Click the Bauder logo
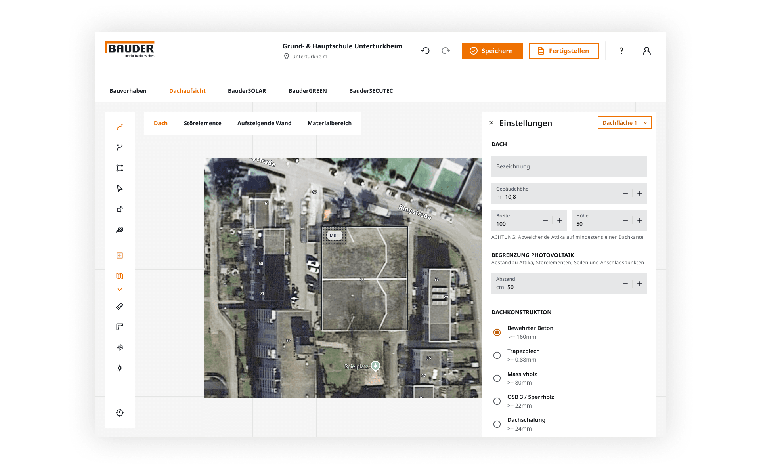This screenshot has height=469, width=761. coord(130,50)
